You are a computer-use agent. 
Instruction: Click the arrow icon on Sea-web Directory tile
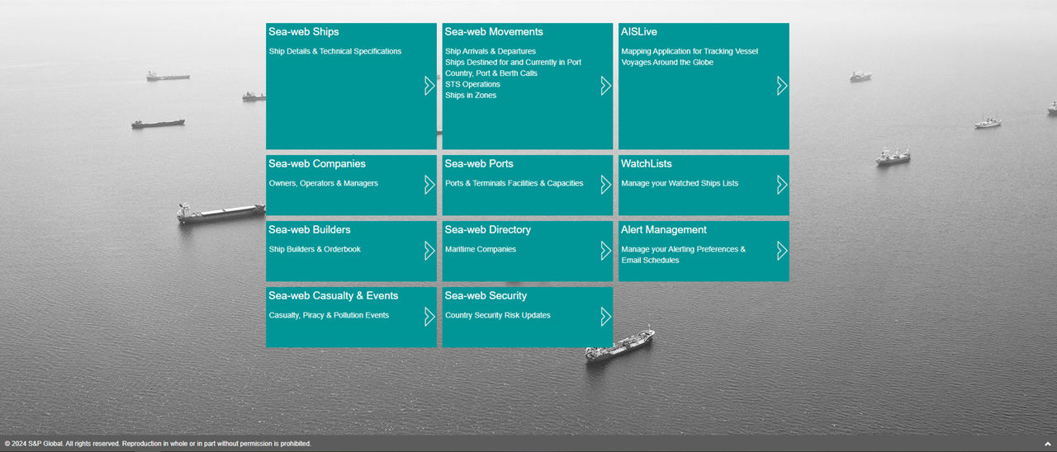point(605,251)
